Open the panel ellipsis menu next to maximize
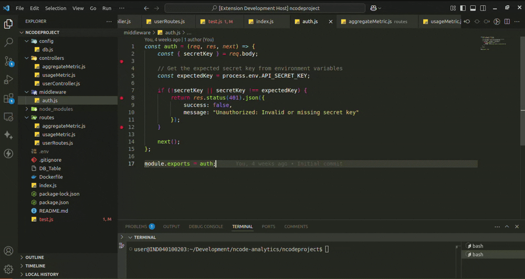The height and width of the screenshot is (279, 525). click(497, 227)
